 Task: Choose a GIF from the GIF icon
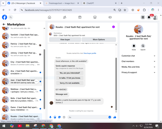(x=64, y=117)
